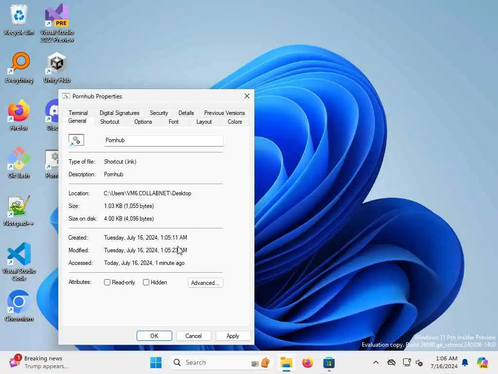Select the Visual Studio Code desktop icon

pos(19,262)
